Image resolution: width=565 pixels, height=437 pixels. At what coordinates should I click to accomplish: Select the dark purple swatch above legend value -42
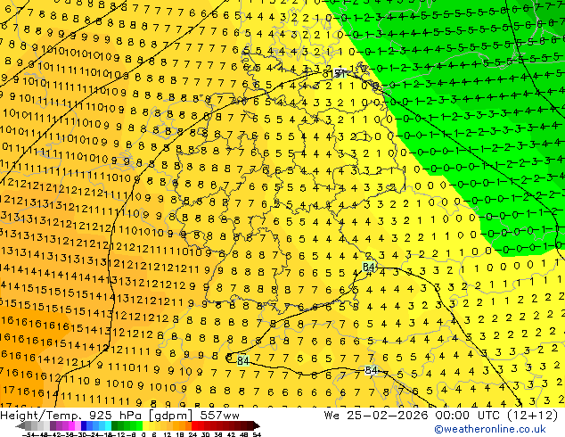53,425
